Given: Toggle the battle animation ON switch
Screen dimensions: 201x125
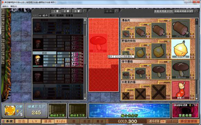Looking at the screenshot, I should tap(163, 121).
